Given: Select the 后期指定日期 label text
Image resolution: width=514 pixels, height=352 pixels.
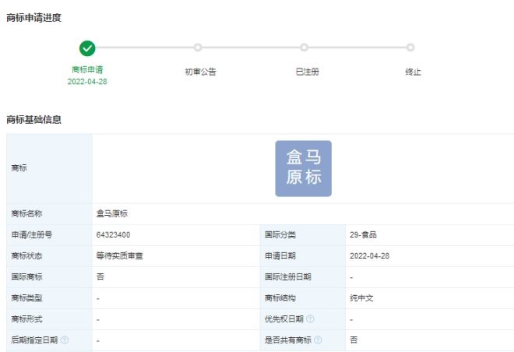Looking at the screenshot, I should 34,340.
